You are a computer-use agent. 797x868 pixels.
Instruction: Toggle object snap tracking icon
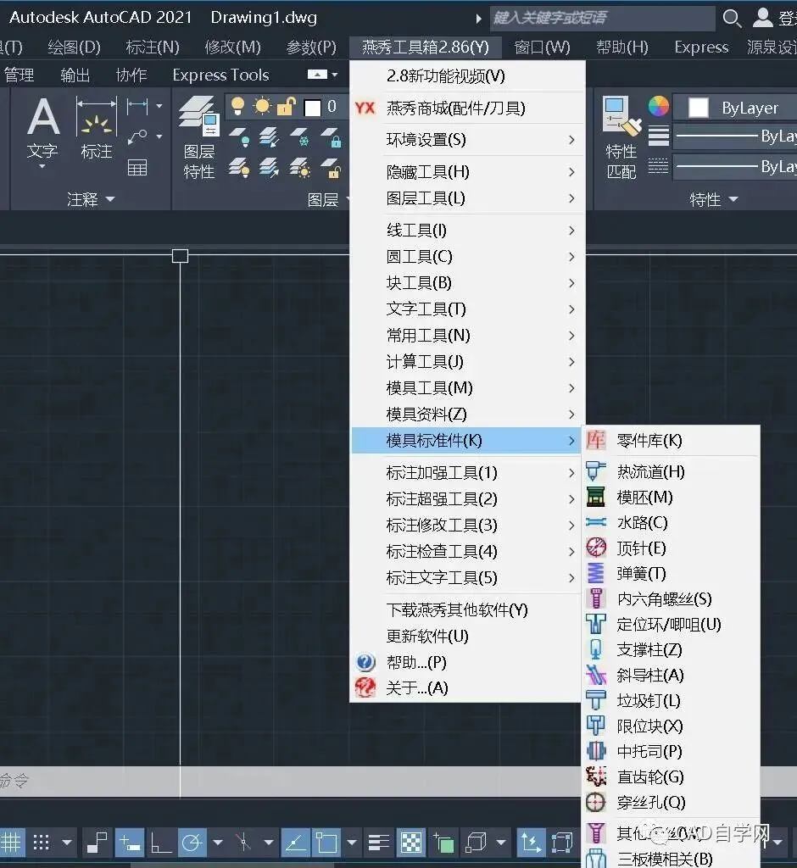tap(295, 843)
